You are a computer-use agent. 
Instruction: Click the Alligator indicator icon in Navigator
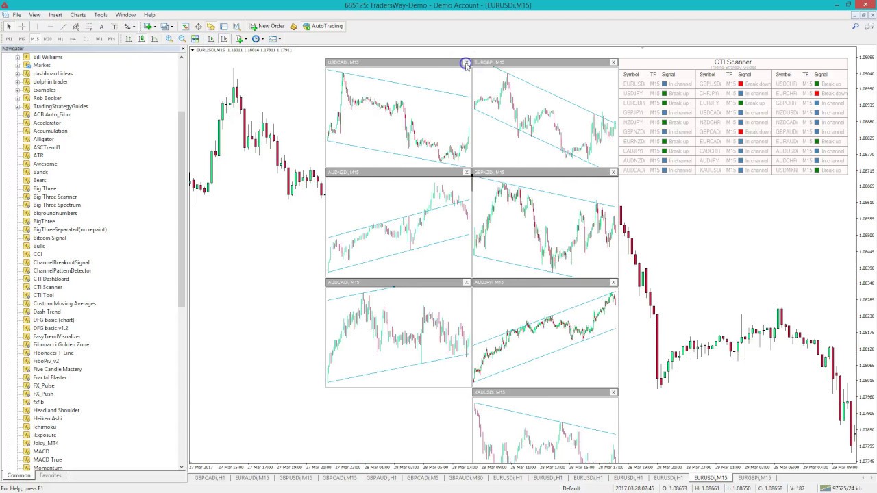[27, 139]
